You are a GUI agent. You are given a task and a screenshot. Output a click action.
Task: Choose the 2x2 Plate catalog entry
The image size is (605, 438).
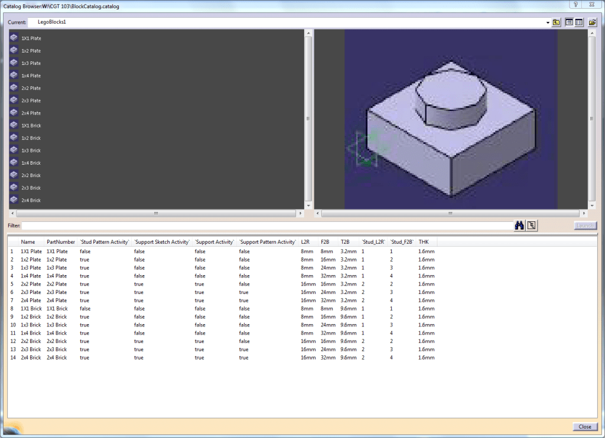click(x=31, y=88)
